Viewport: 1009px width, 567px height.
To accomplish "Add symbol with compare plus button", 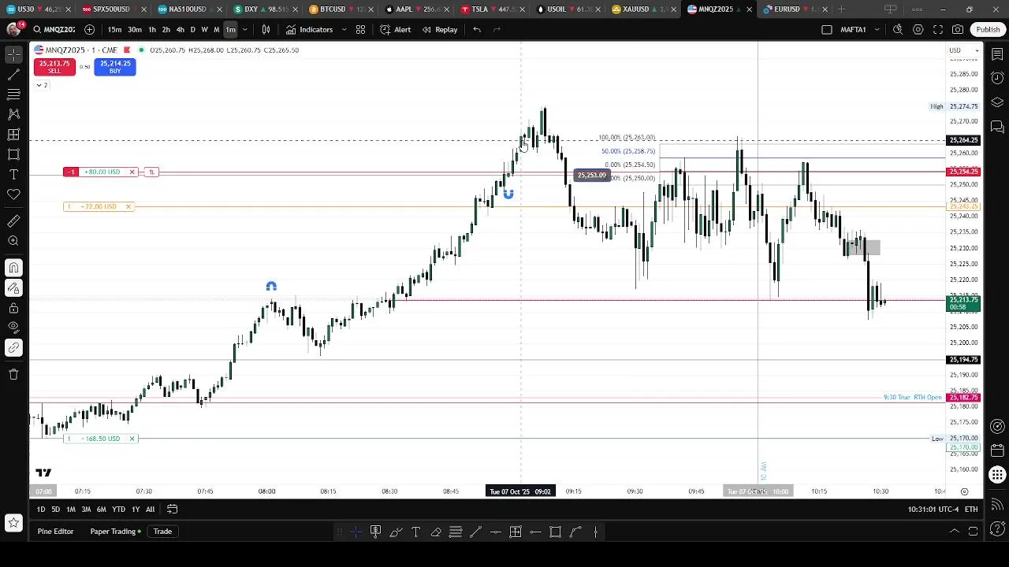I will [x=89, y=29].
